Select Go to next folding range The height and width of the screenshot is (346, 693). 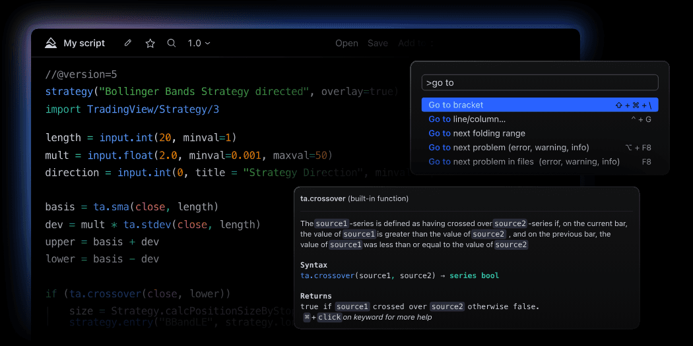click(540, 133)
